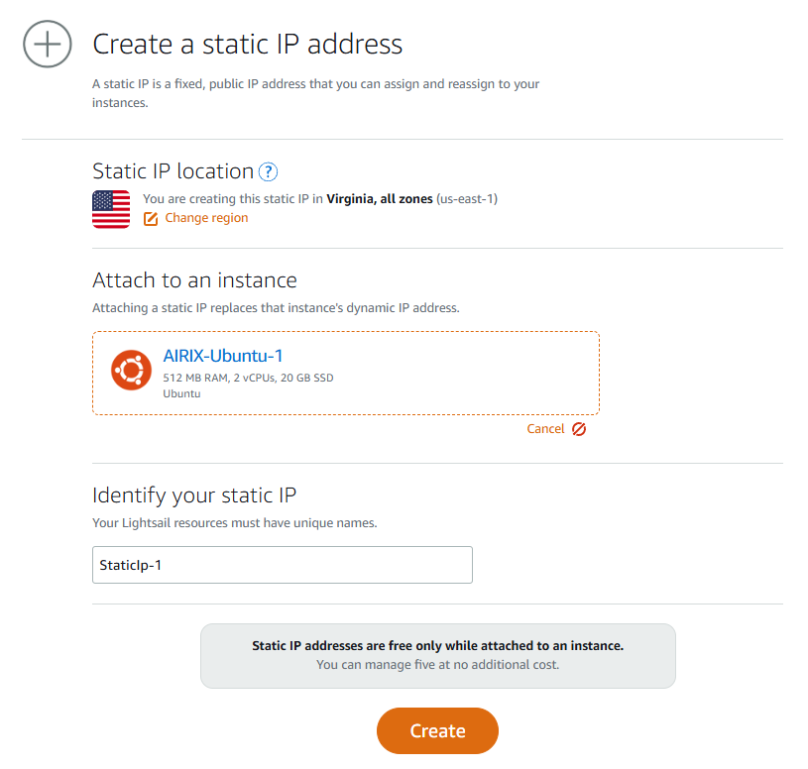The width and height of the screenshot is (808, 769).
Task: Click the Ubuntu logo on the instance card
Action: coord(131,370)
